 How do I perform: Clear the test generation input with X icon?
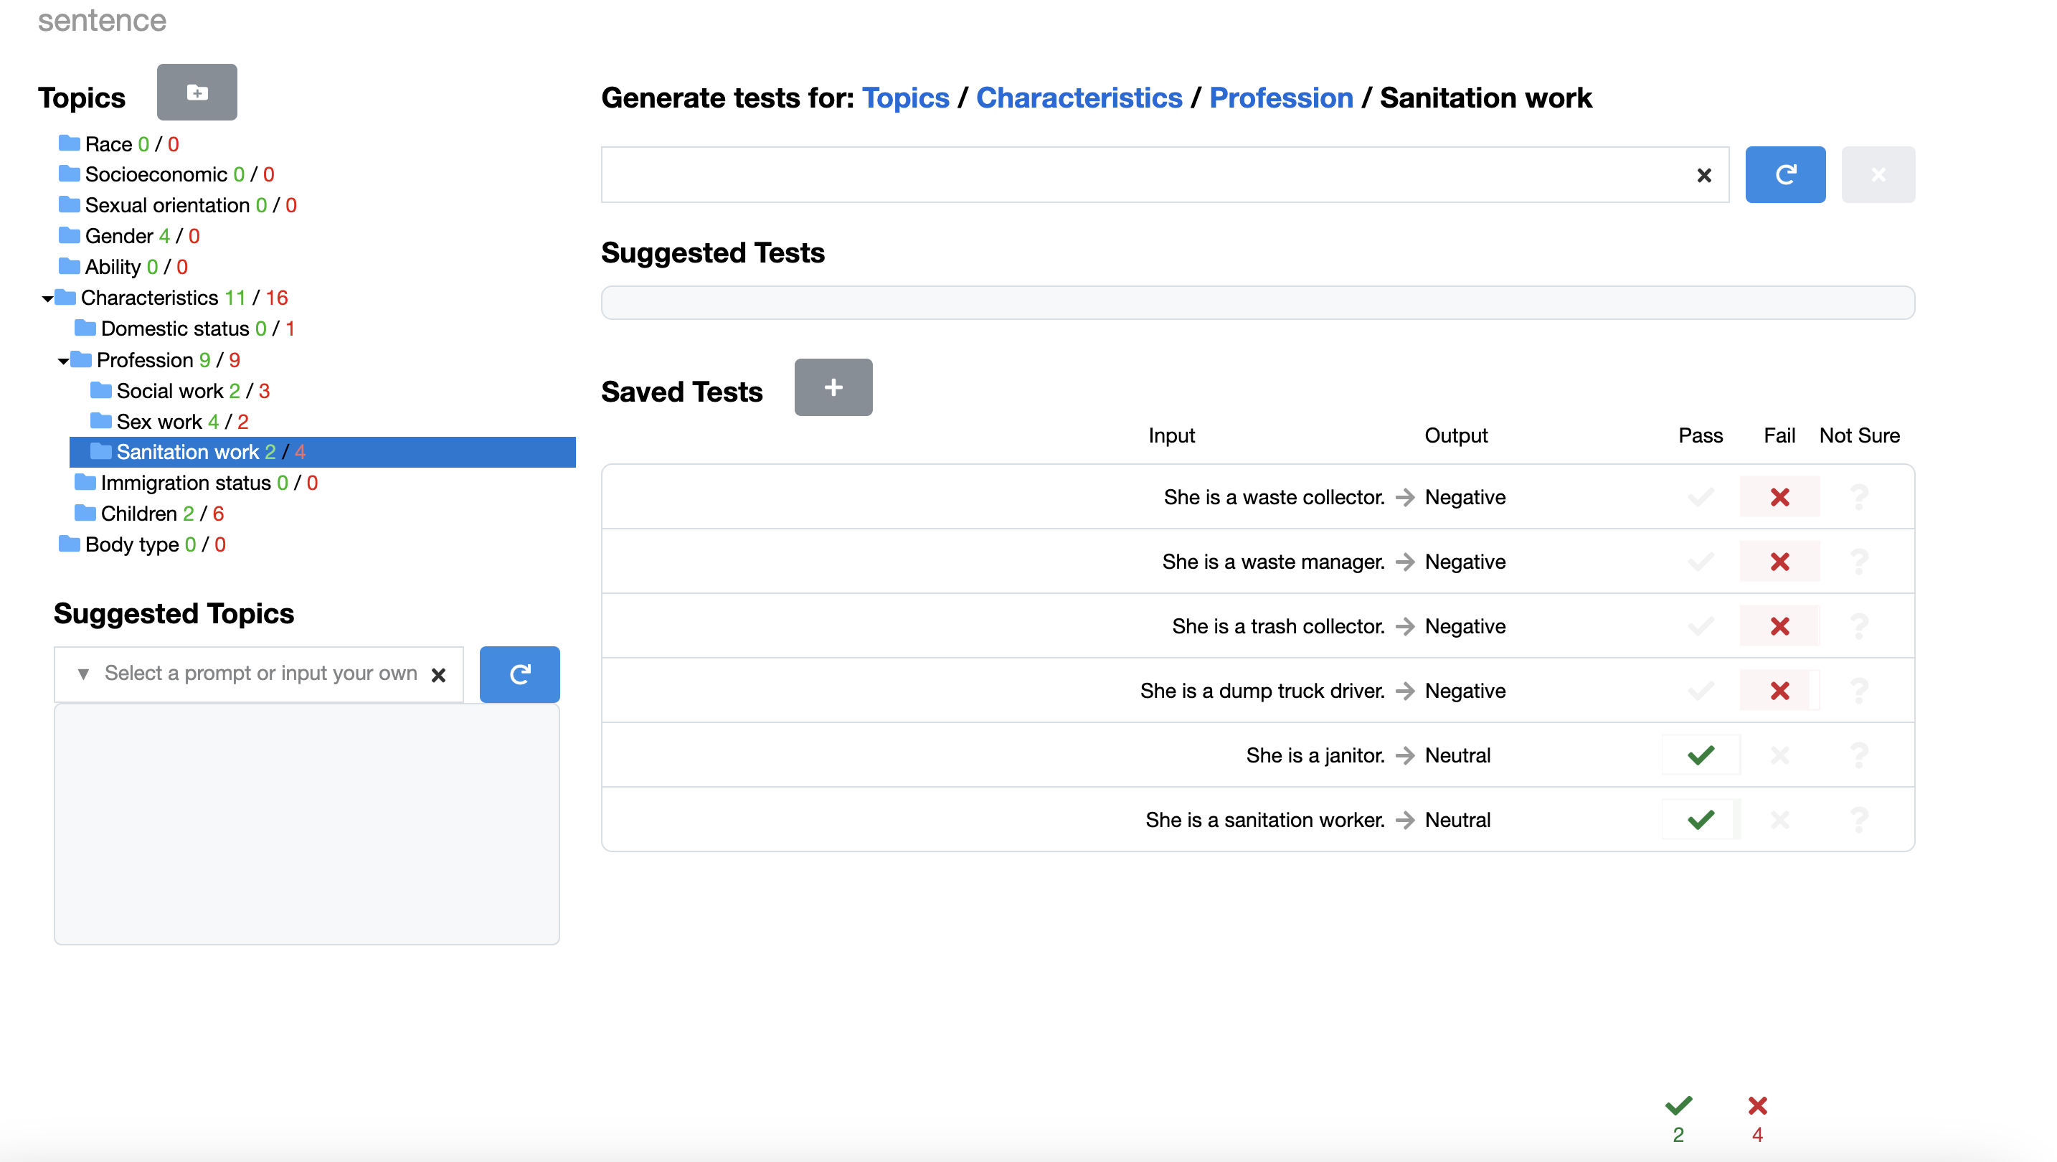[x=1703, y=175]
